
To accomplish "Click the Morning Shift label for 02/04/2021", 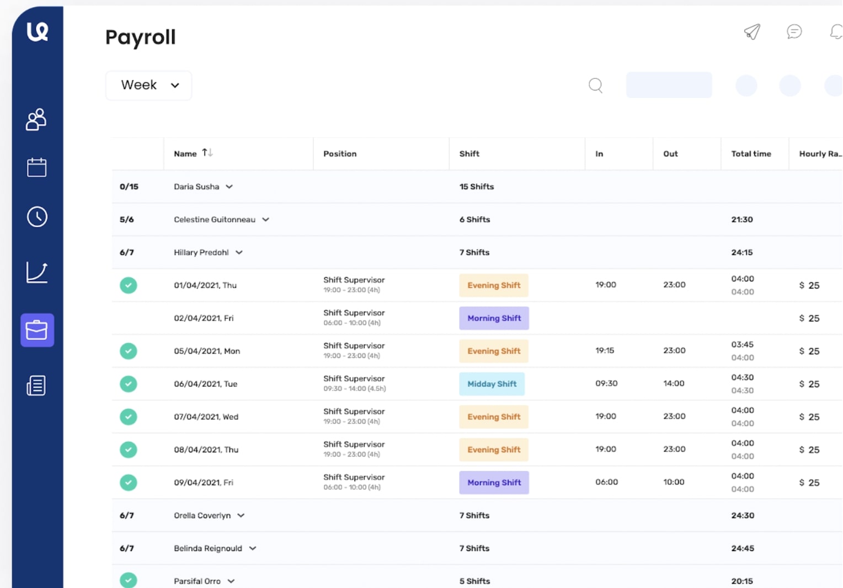I will pos(493,318).
